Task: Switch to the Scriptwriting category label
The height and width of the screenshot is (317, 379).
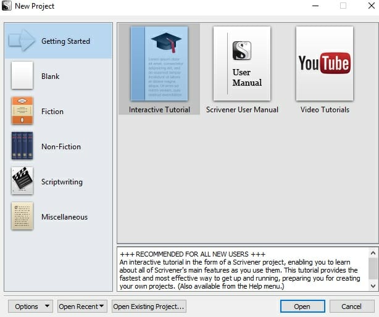Action: [62, 182]
